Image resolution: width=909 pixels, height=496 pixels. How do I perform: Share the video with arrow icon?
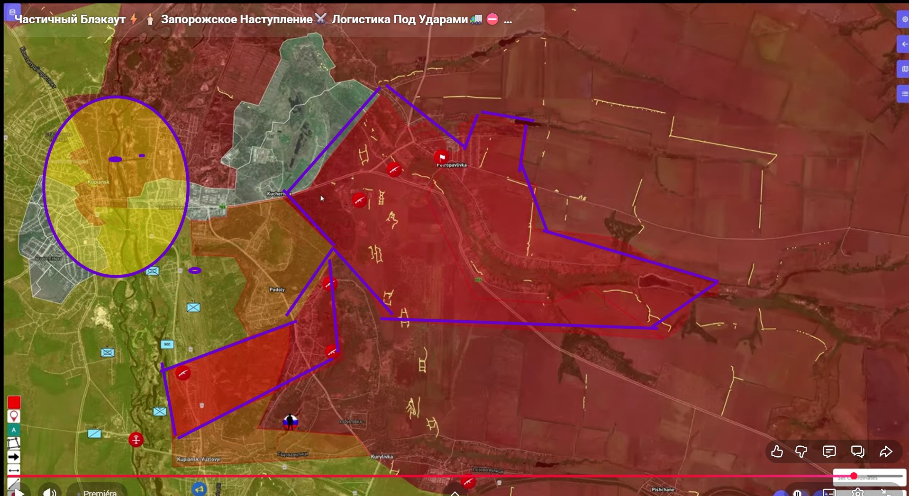pos(886,451)
